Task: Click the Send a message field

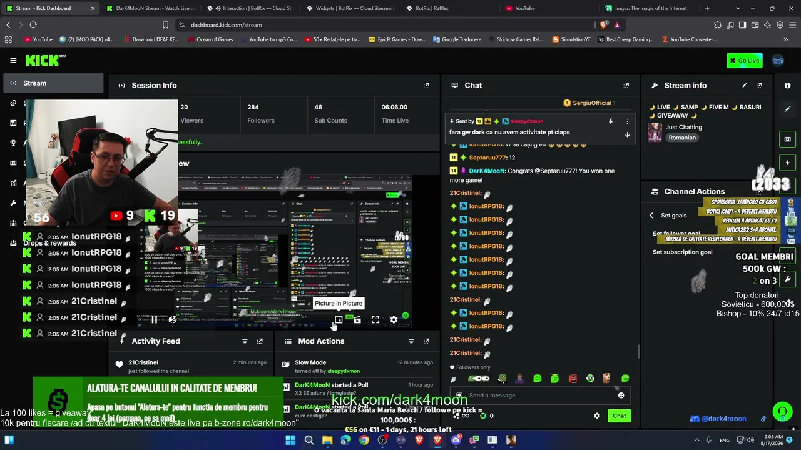Action: point(539,396)
